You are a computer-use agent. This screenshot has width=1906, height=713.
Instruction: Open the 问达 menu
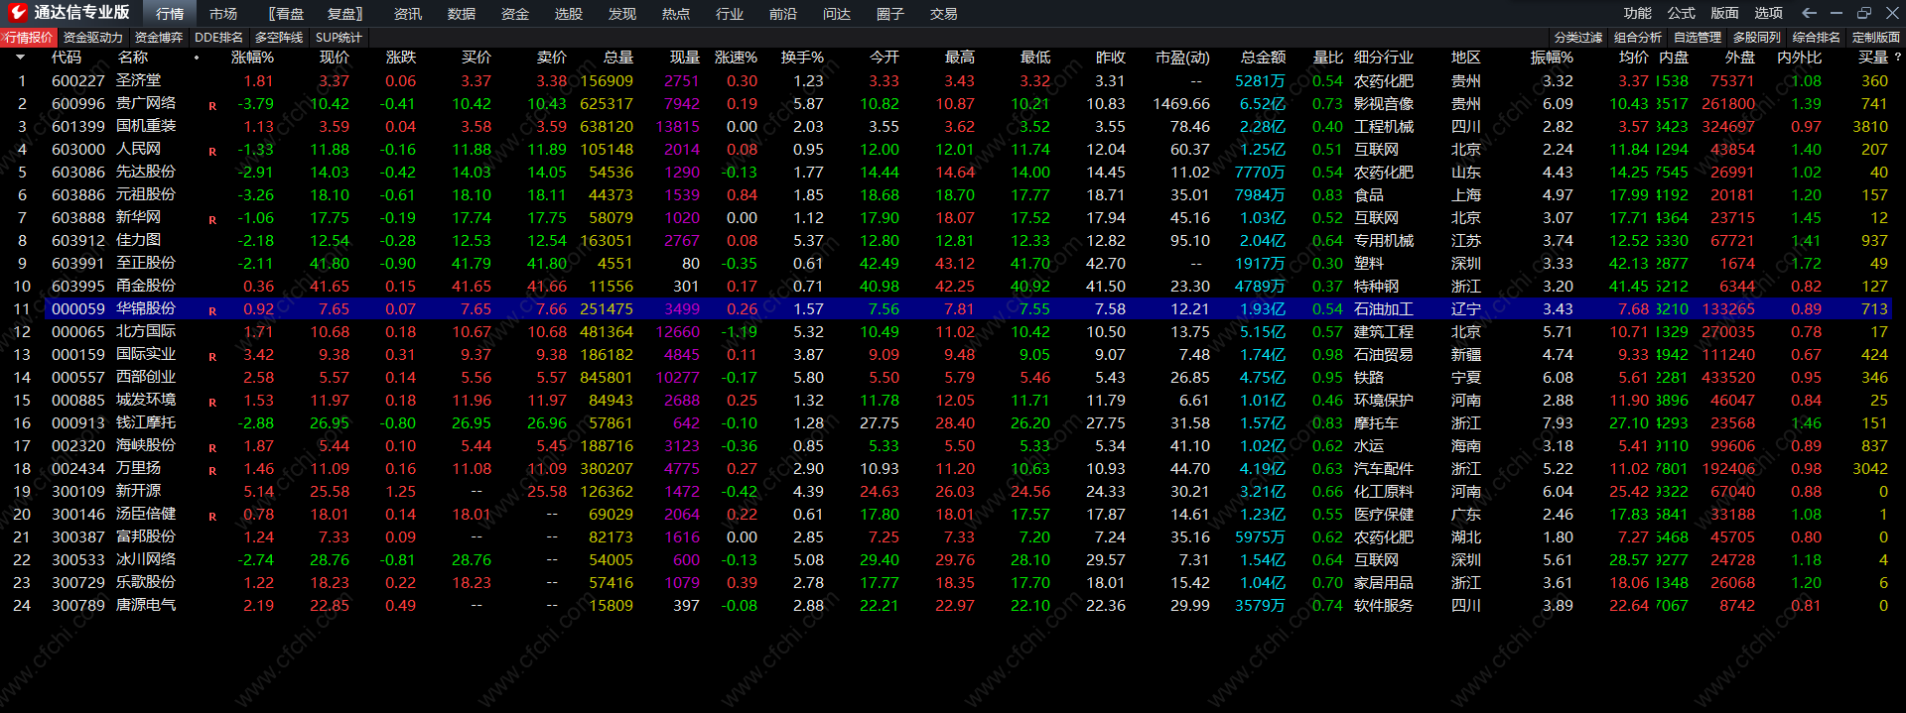pos(837,14)
